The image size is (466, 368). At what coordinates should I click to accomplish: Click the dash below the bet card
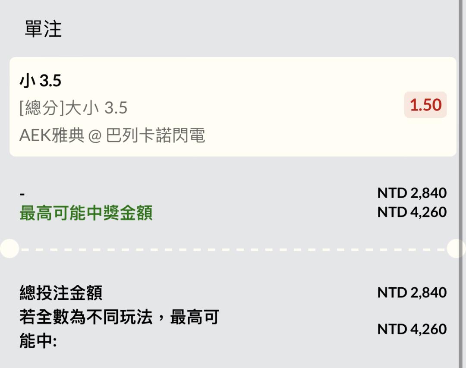click(x=22, y=194)
